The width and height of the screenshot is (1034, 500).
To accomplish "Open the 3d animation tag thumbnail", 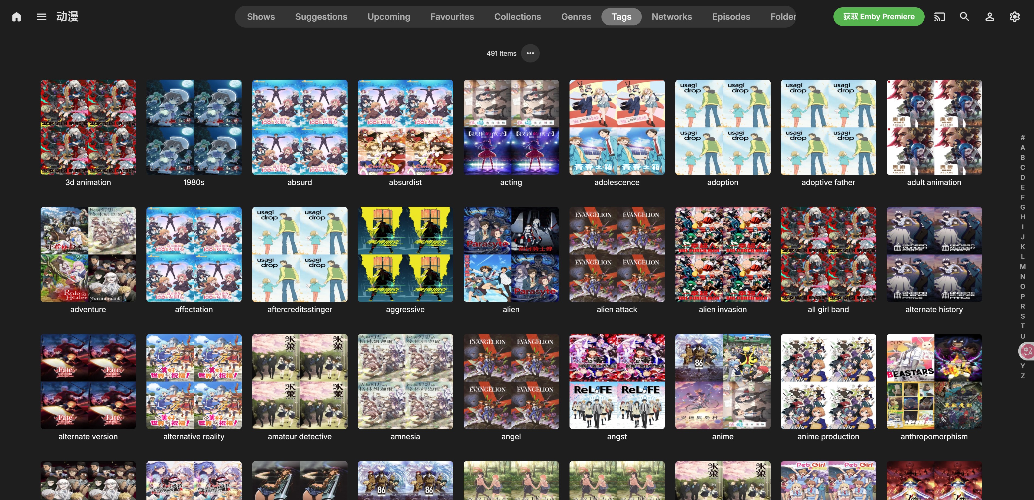I will tap(88, 127).
